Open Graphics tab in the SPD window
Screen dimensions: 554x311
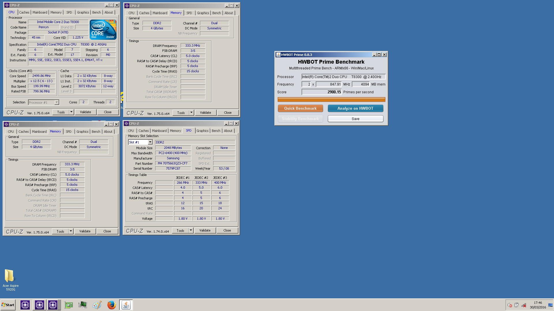pos(202,131)
